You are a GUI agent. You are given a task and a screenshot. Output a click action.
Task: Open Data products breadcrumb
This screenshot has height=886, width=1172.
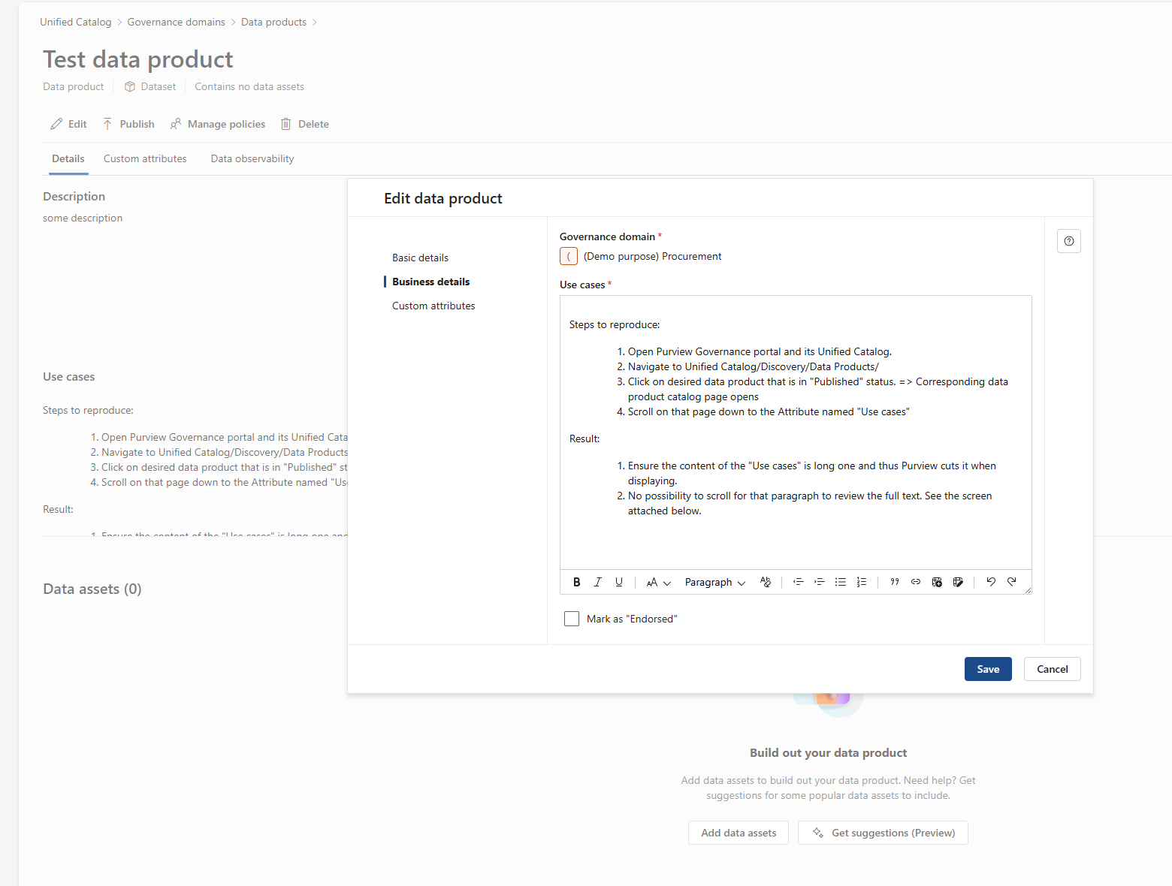tap(273, 22)
